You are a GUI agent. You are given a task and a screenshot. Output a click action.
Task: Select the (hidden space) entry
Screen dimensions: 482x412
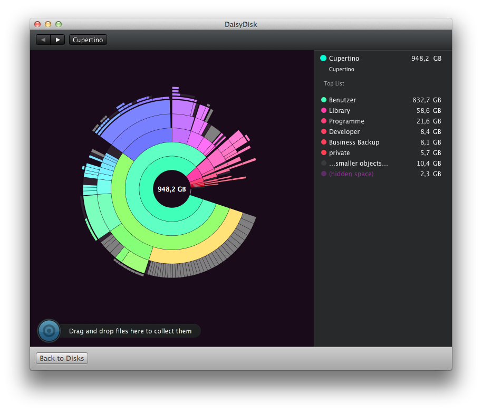click(381, 174)
